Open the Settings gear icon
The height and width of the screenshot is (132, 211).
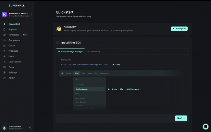tap(5, 73)
